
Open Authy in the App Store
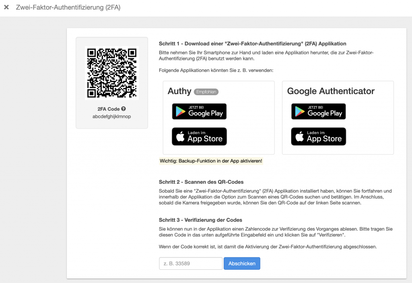click(x=199, y=137)
